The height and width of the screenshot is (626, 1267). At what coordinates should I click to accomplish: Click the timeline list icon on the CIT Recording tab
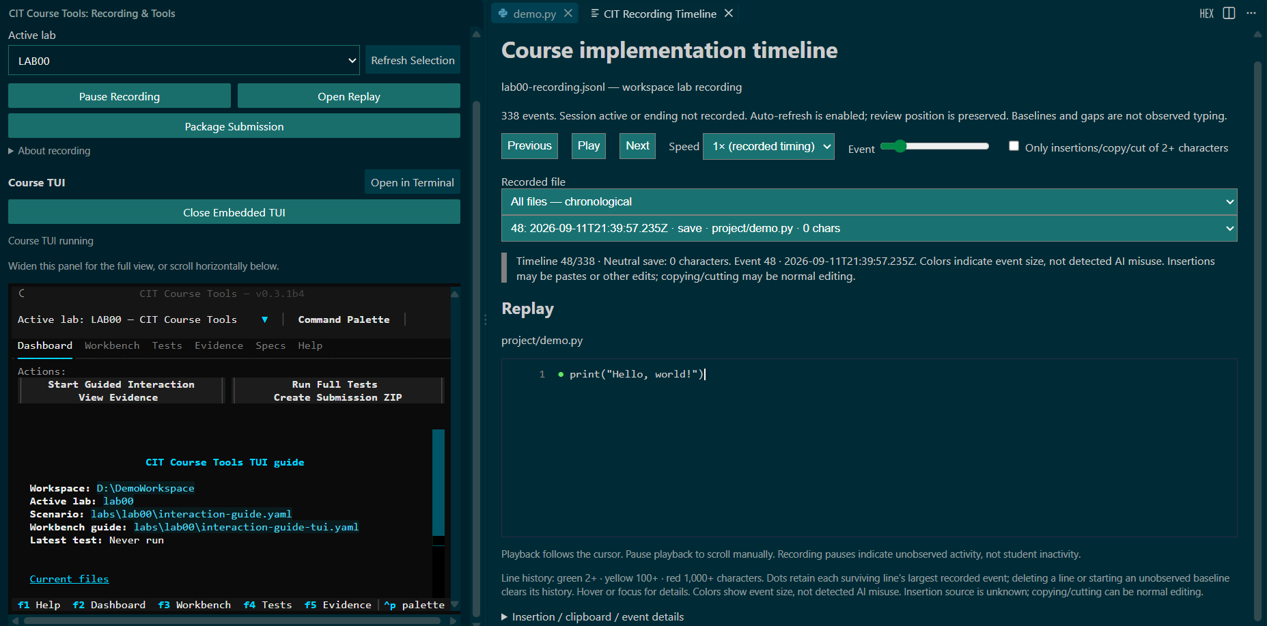point(595,14)
